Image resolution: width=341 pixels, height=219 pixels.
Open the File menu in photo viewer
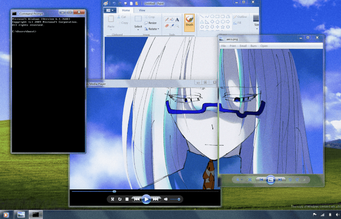224,46
